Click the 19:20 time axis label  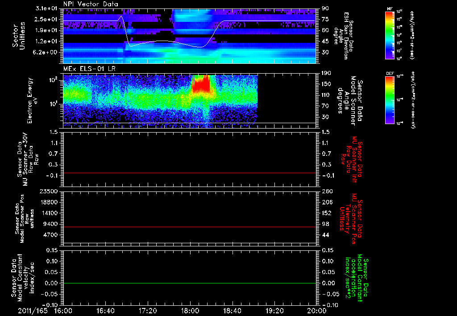(x=274, y=311)
